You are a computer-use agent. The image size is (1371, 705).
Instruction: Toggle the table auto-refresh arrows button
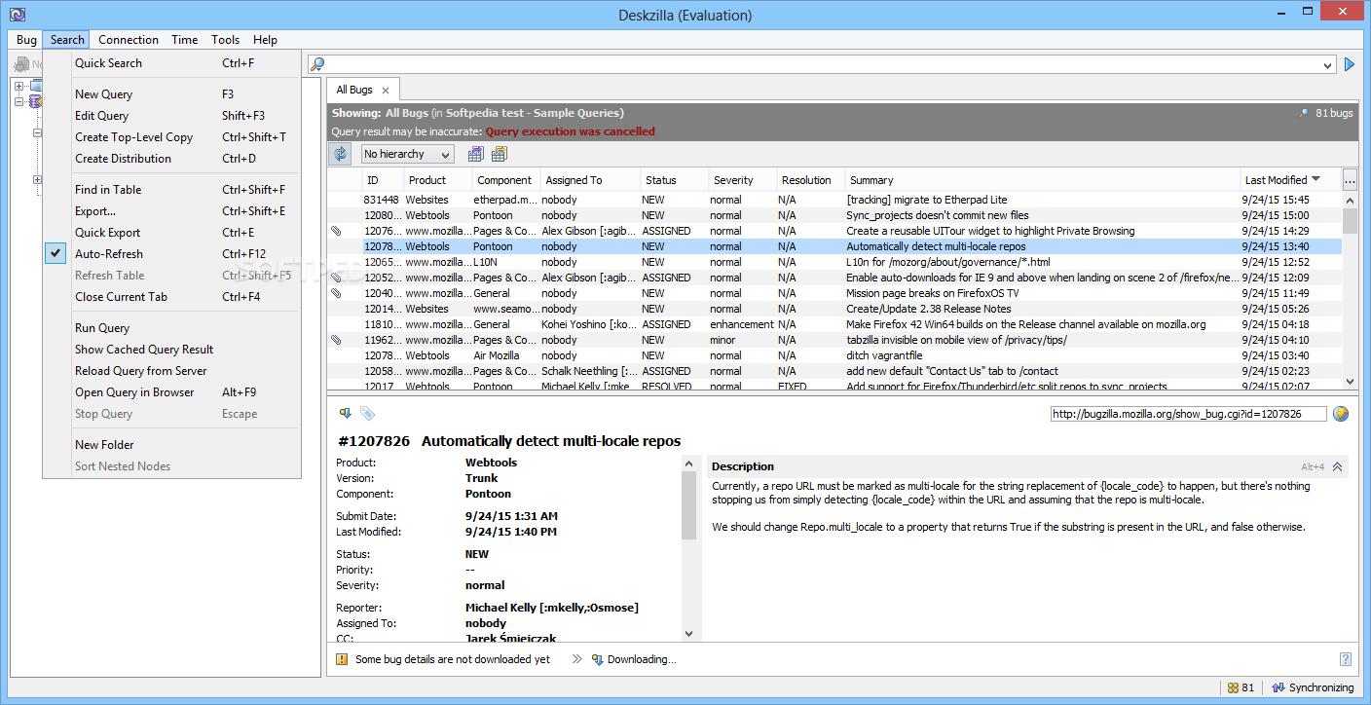pyautogui.click(x=340, y=154)
